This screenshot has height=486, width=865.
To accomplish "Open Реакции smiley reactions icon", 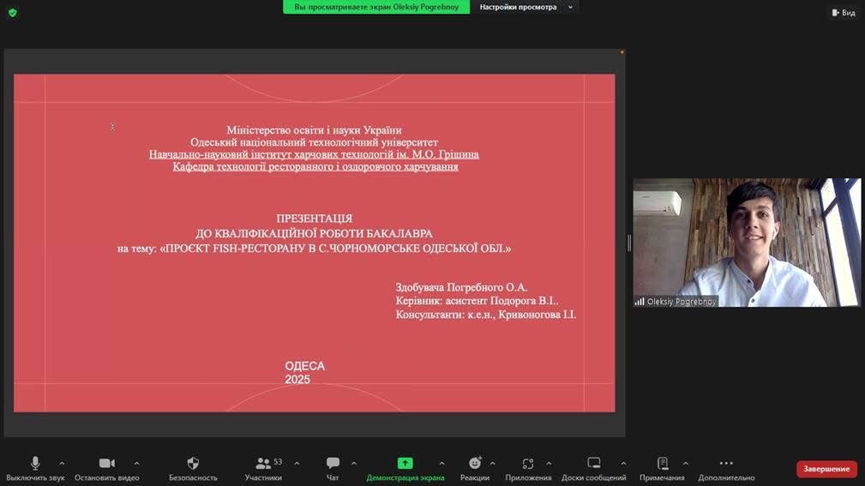I will (475, 464).
